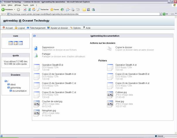Open the Outils menu

coord(32,5)
